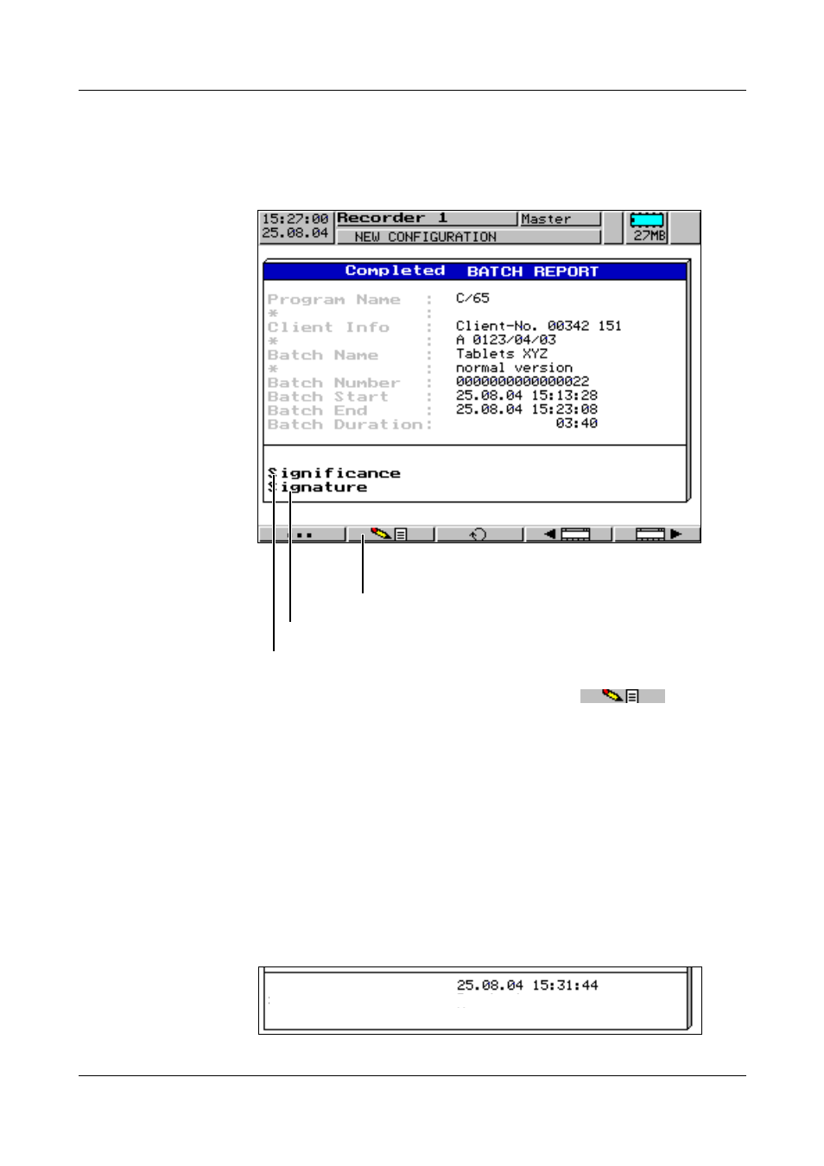This screenshot has width=824, height=1166.
Task: Select the Recorder 1 header field
Action: coord(426,219)
